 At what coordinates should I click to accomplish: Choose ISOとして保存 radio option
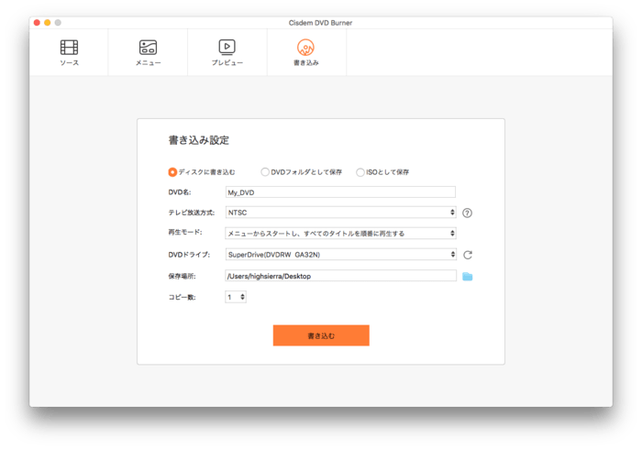point(360,171)
